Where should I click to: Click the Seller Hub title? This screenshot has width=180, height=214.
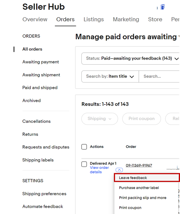coord(43,7)
